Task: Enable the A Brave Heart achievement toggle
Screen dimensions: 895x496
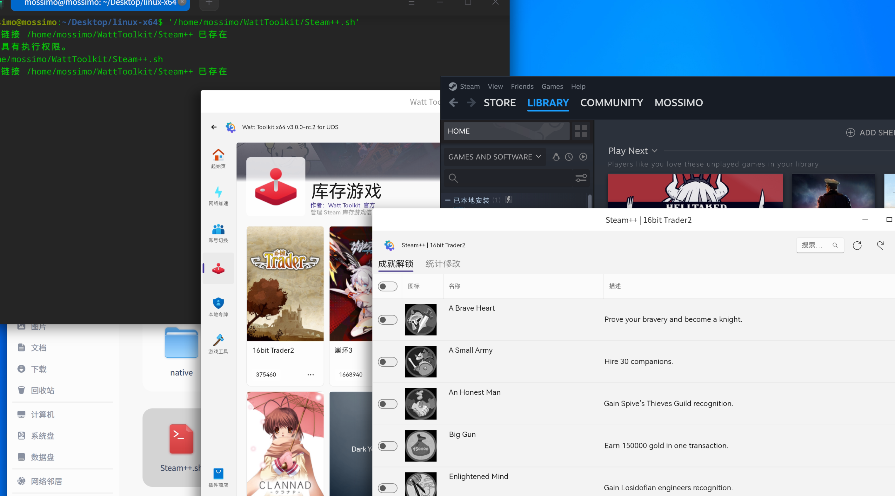Action: coord(387,320)
